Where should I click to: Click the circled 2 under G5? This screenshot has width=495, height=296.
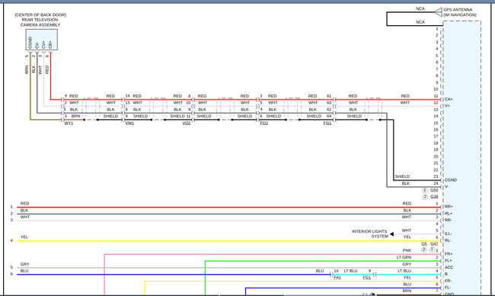(x=424, y=250)
